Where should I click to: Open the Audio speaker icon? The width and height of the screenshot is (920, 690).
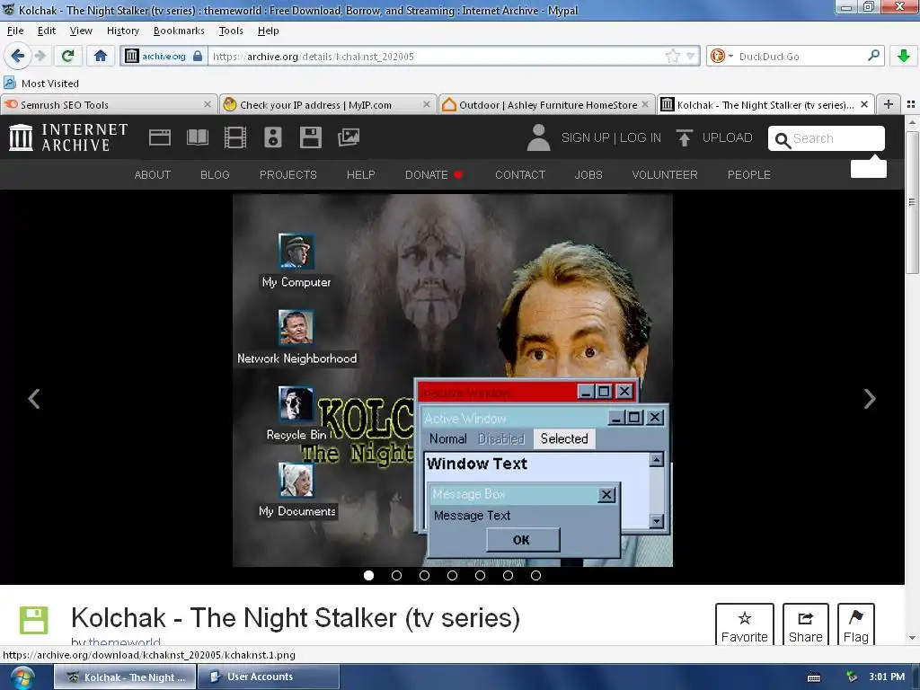point(273,137)
